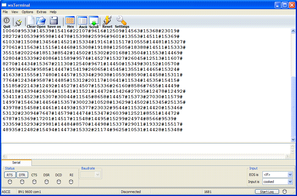Close the wxTerminal window
The height and width of the screenshot is (196, 297).
[292, 5]
